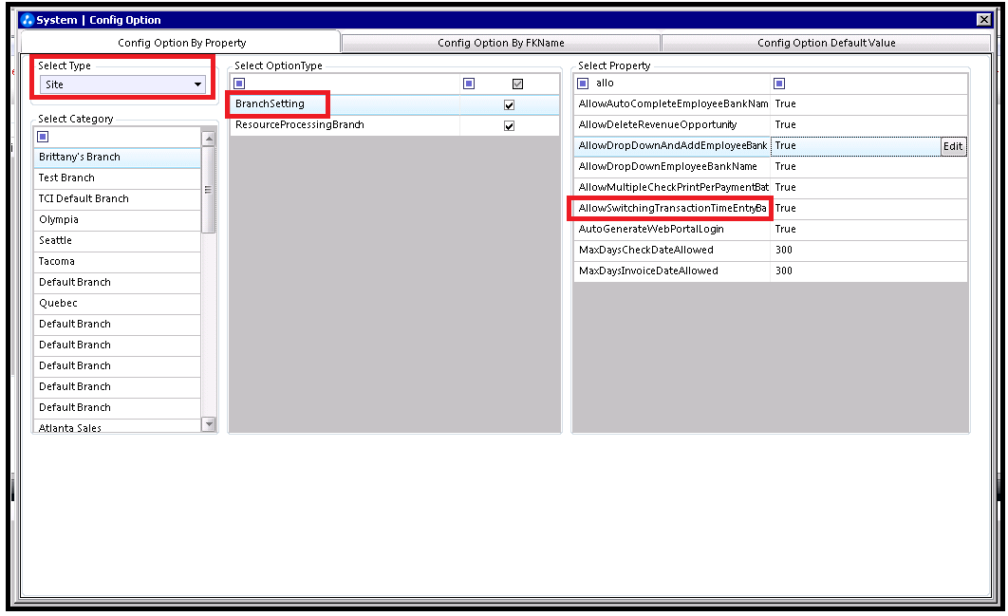Uncheck the BranchSetting checkbox
The width and height of the screenshot is (1008, 616).
point(509,104)
